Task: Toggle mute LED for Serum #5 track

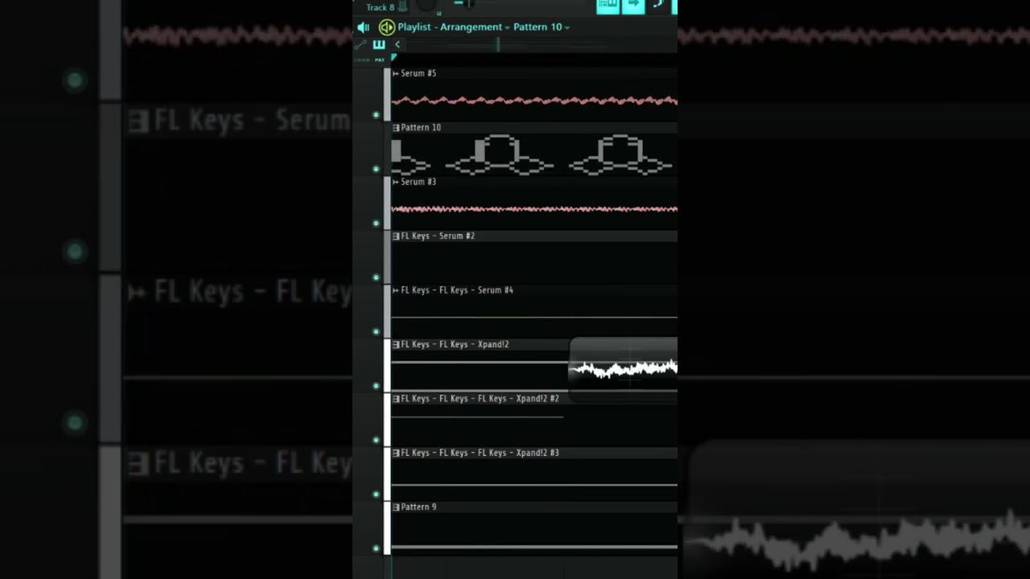Action: (376, 115)
